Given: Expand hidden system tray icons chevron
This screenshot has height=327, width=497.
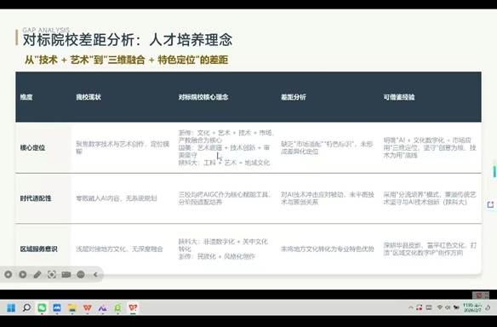Looking at the screenshot, I should pos(411,307).
